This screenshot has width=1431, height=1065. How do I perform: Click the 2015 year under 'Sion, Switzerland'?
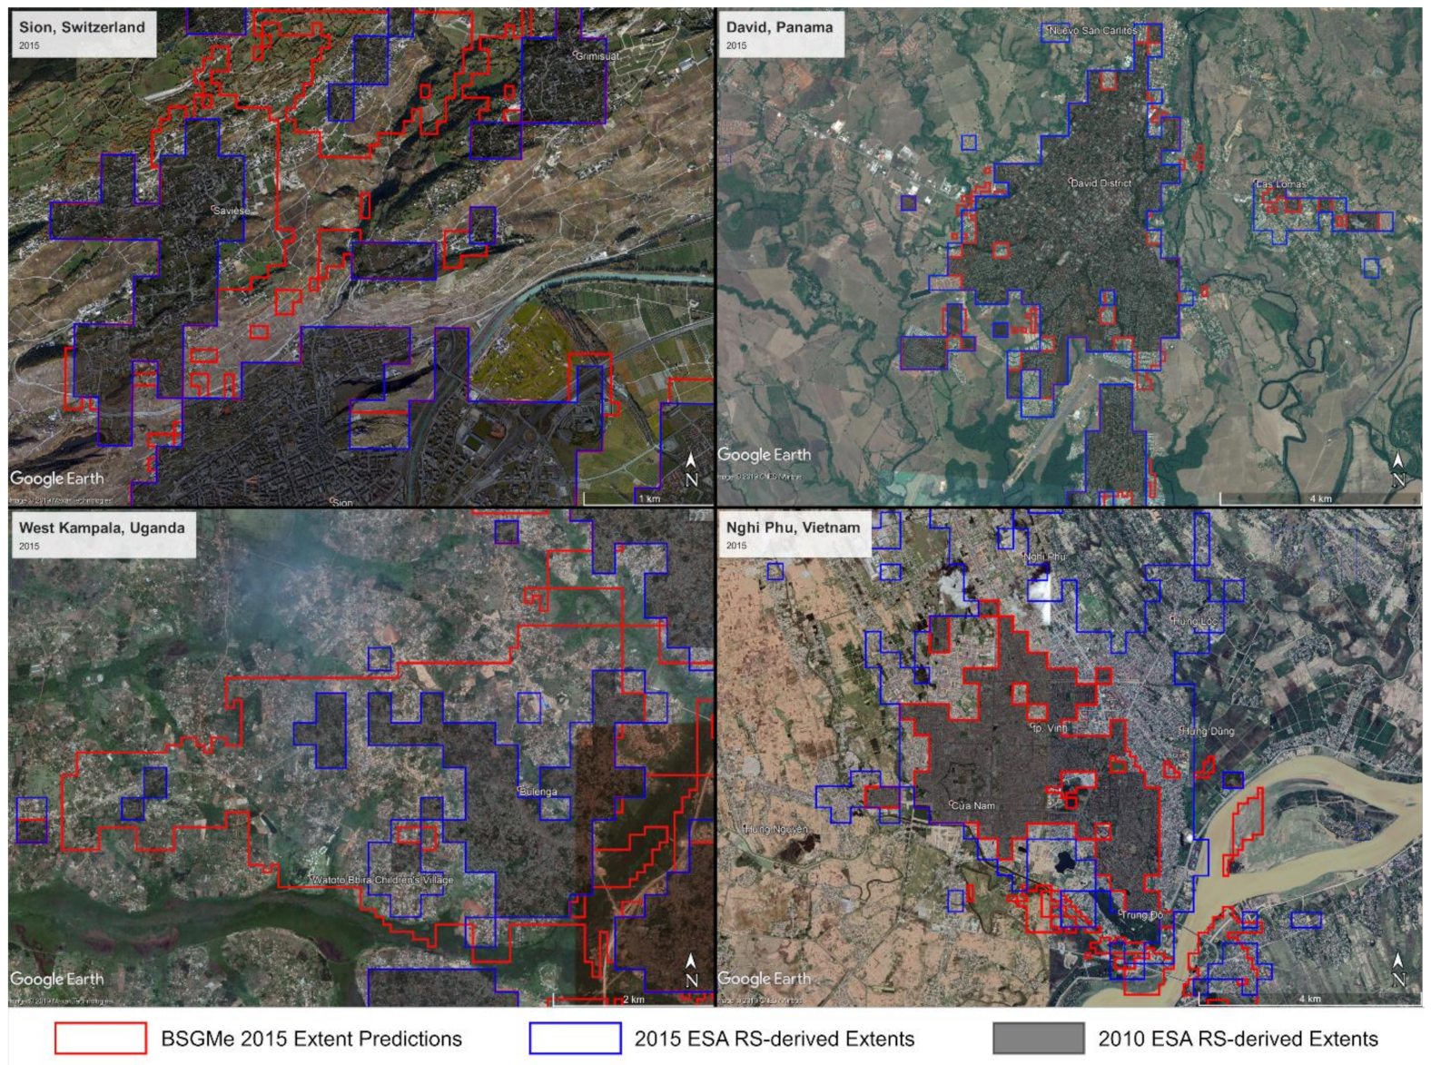pyautogui.click(x=29, y=45)
